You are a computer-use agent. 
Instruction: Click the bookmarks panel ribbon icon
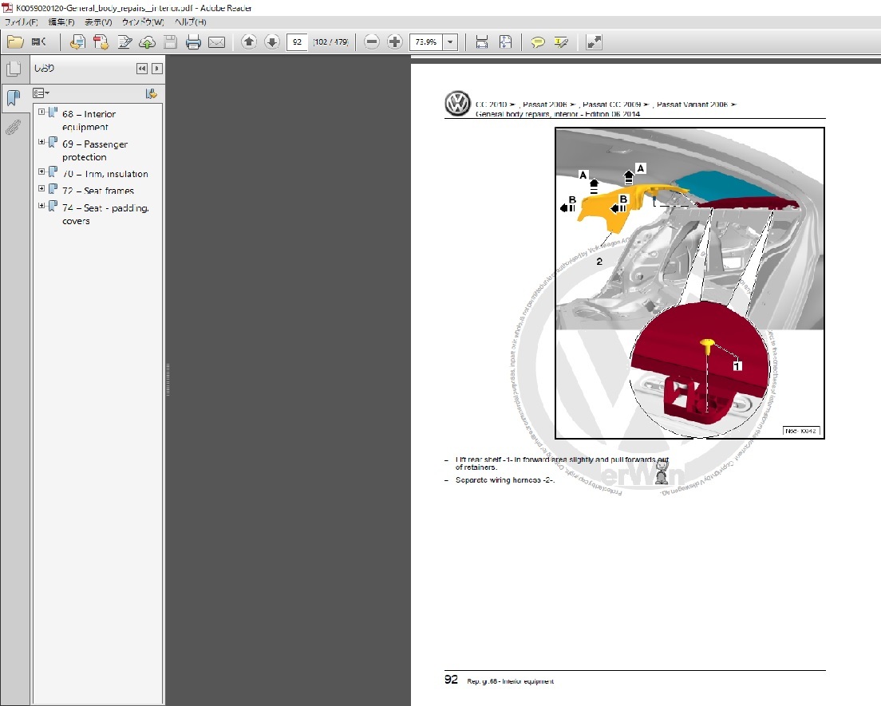pos(14,98)
